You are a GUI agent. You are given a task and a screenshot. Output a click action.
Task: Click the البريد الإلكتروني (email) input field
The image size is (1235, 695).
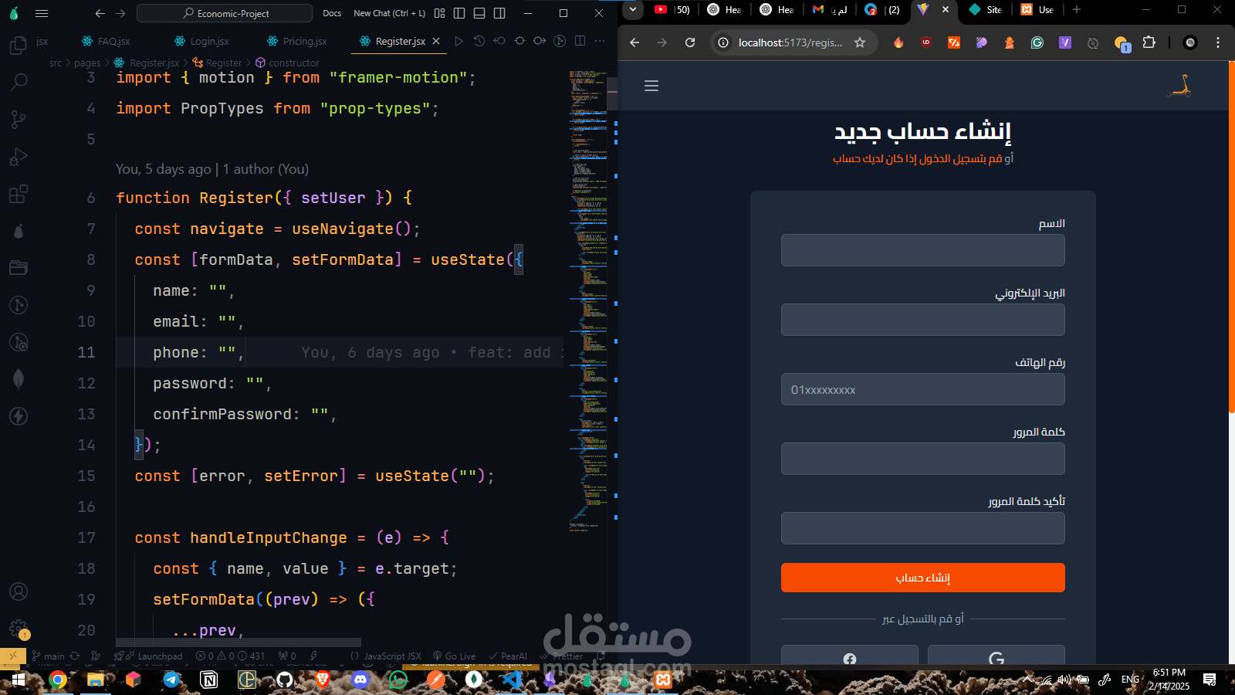coord(922,320)
